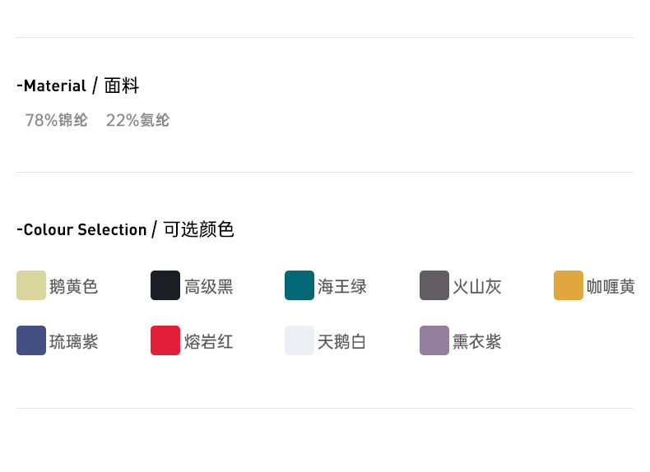Select the 天鹅白 white color swatch
Viewport: 650px width, 472px height.
coord(299,340)
